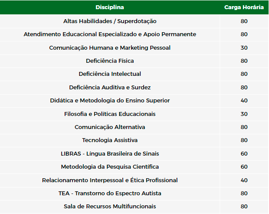Click the Deficiência Física discipline
The height and width of the screenshot is (214, 269).
[110, 61]
